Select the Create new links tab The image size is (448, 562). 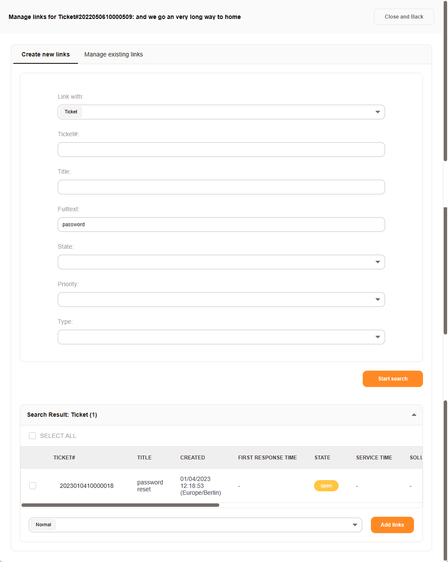45,54
